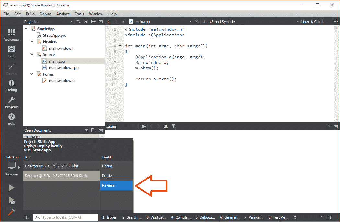
Task: Open mainwindow.cpp in project tree
Action: (x=63, y=68)
